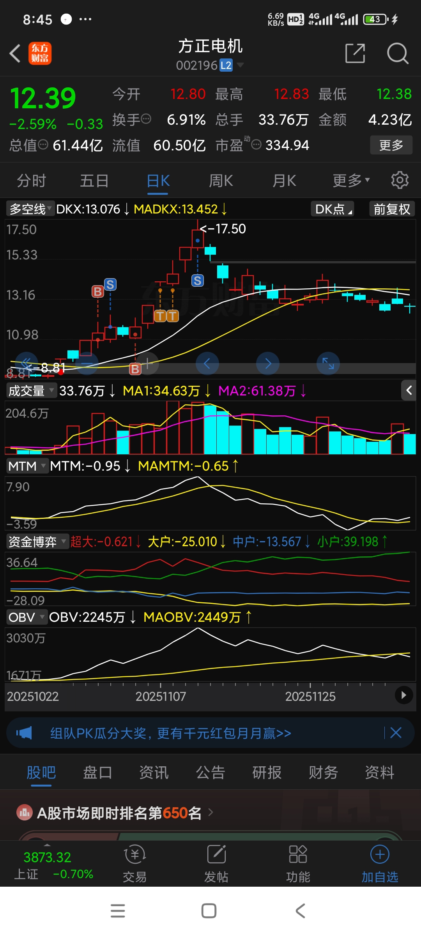Tap the Android system back button
This screenshot has height=935, width=421.
[x=300, y=911]
